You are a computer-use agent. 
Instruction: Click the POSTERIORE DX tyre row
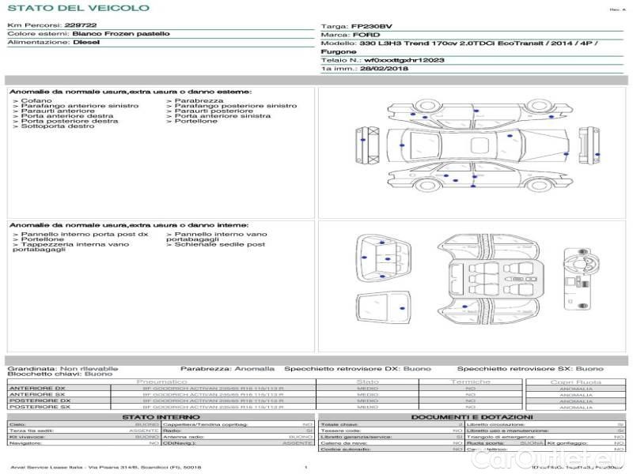pyautogui.click(x=264, y=401)
